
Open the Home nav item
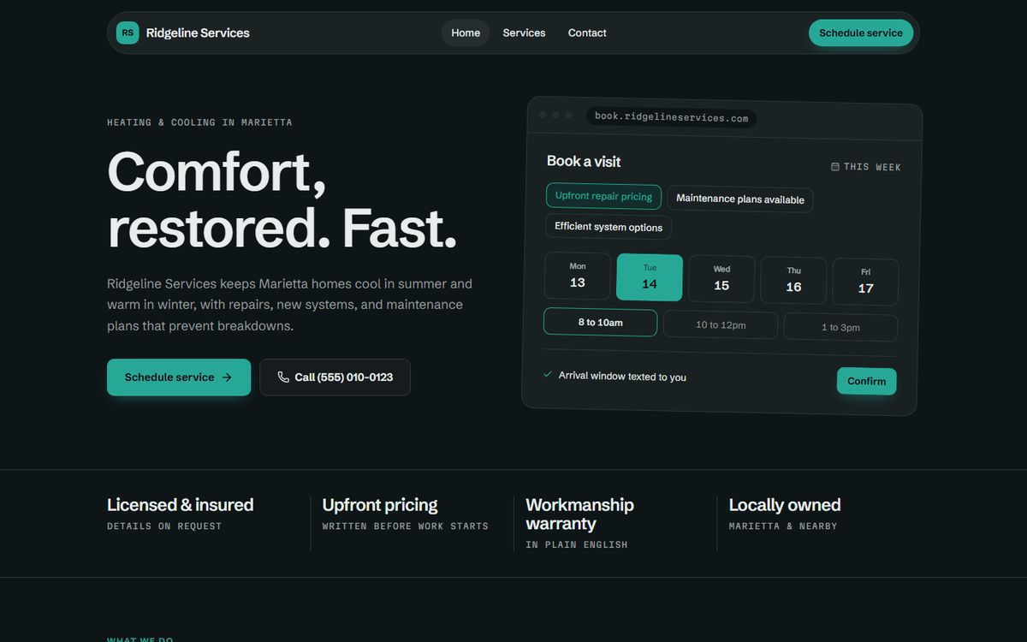(x=466, y=33)
